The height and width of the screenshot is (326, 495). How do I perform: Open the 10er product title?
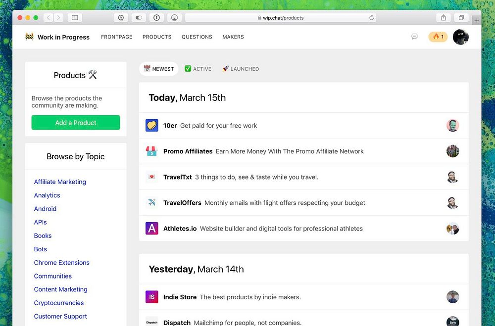170,126
